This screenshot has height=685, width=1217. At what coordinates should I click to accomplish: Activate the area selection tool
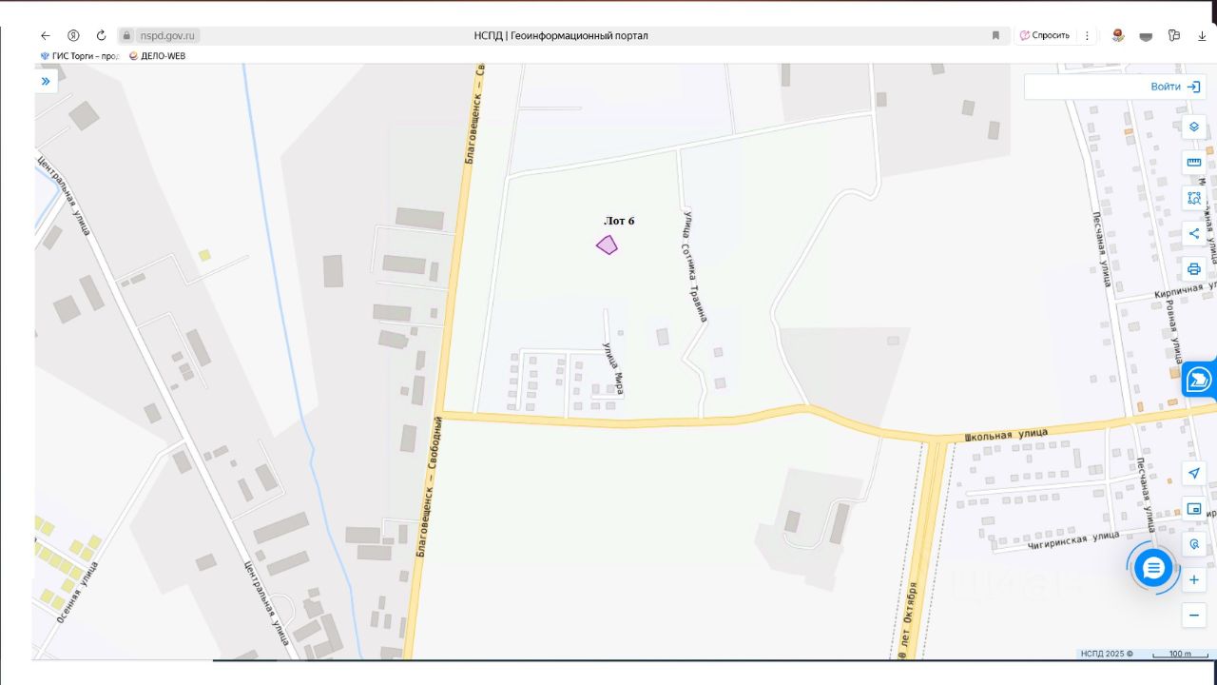1194,198
